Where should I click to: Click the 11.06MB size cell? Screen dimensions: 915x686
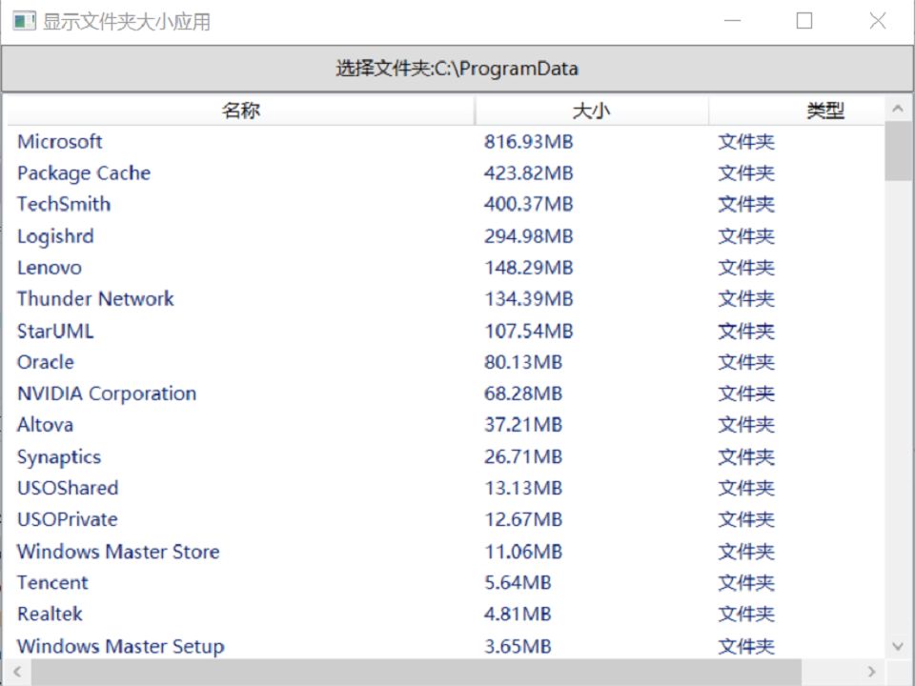(x=523, y=552)
